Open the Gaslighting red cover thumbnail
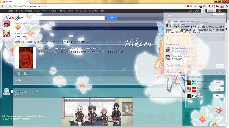229x128 pixels. click(26, 58)
